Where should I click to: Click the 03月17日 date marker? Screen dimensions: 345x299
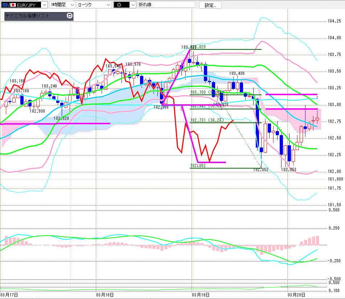tap(9, 294)
